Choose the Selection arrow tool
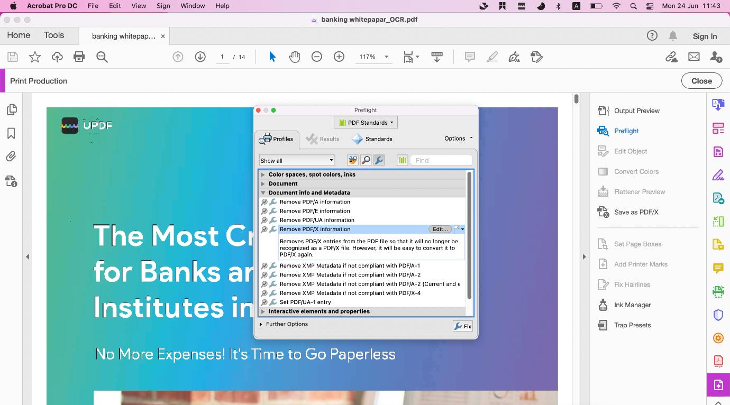 point(272,57)
